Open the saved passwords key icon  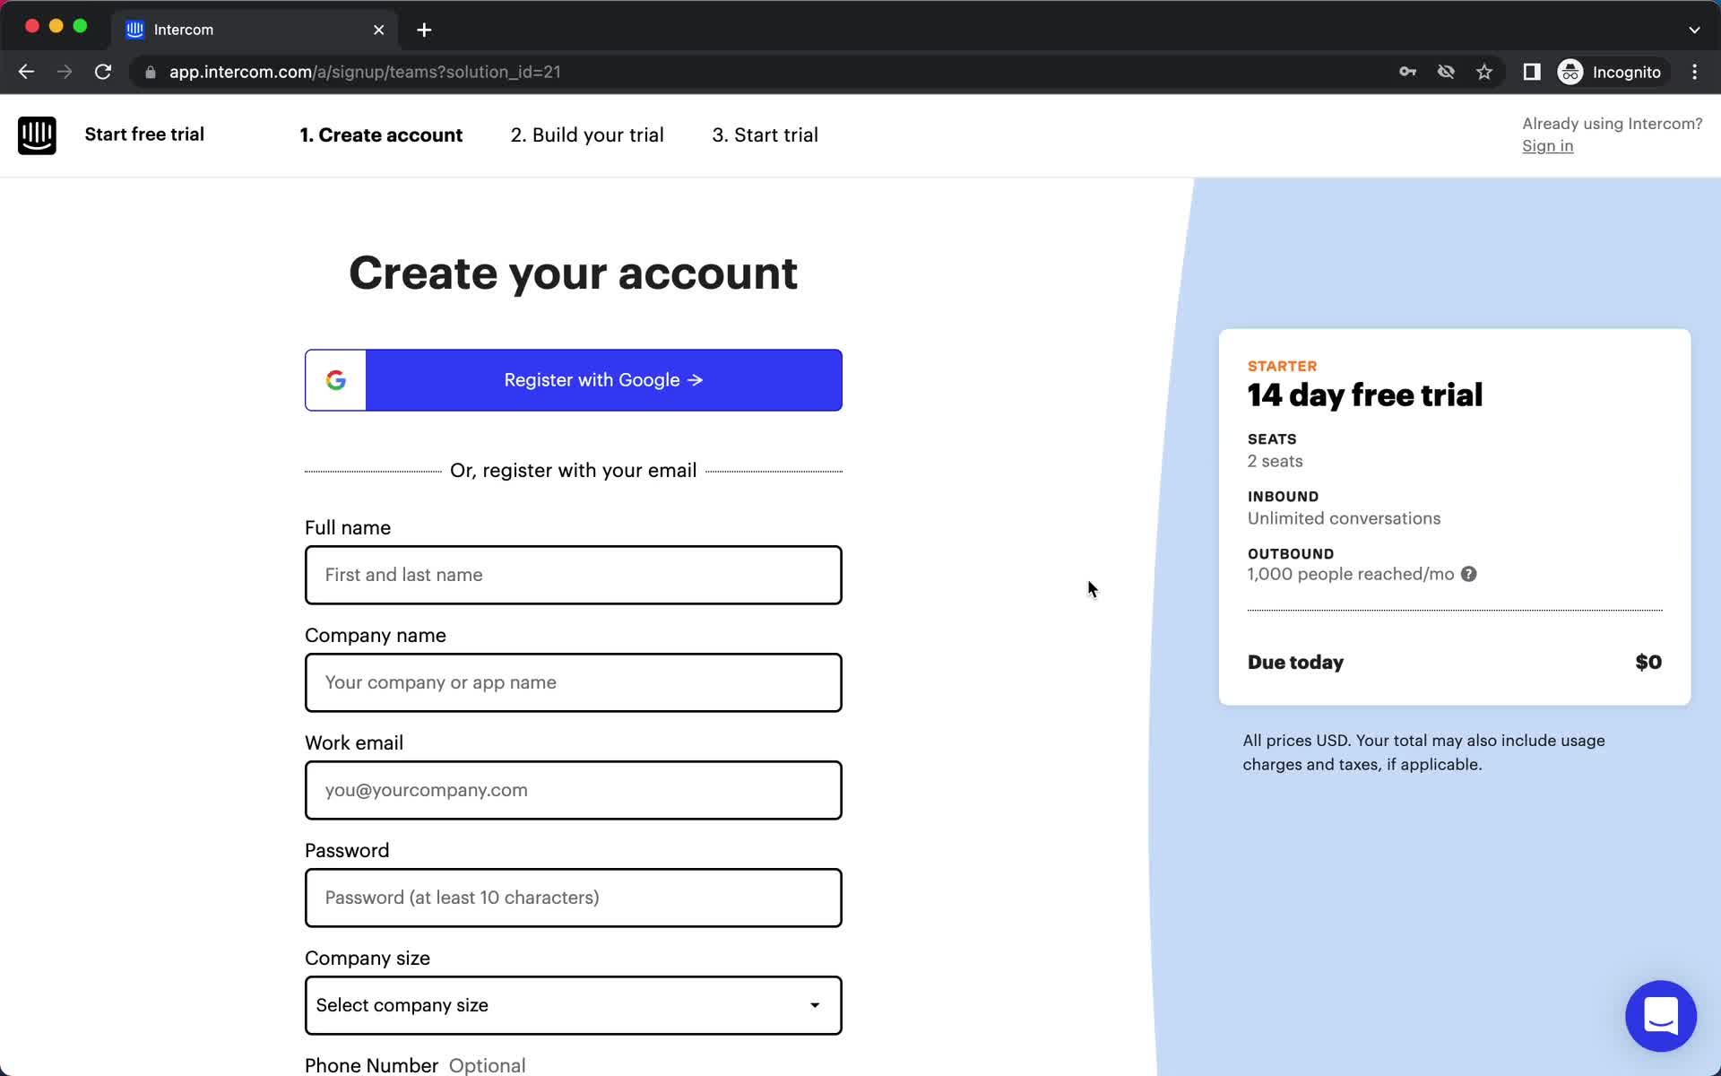1407,72
